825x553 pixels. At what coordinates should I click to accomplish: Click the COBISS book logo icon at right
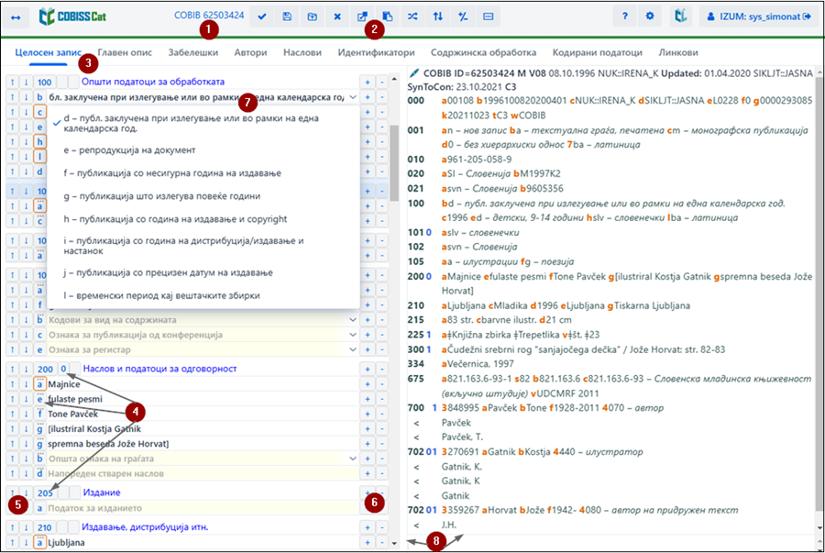click(681, 17)
